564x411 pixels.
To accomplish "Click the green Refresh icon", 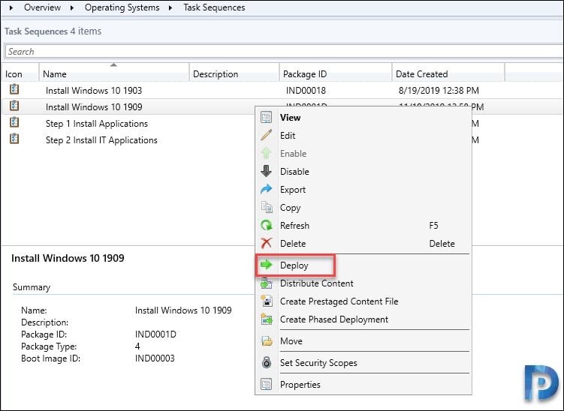I will (x=266, y=225).
